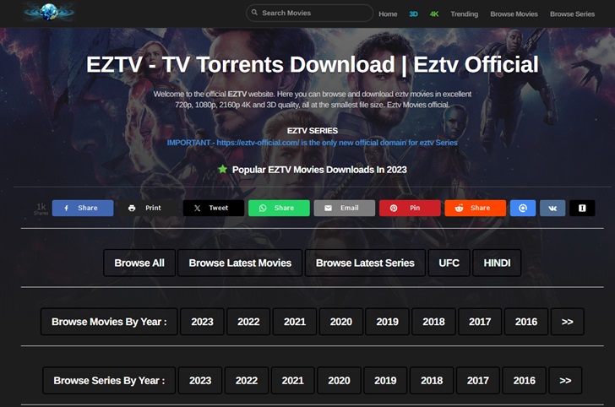
Task: Browse series from 2020
Action: click(339, 380)
